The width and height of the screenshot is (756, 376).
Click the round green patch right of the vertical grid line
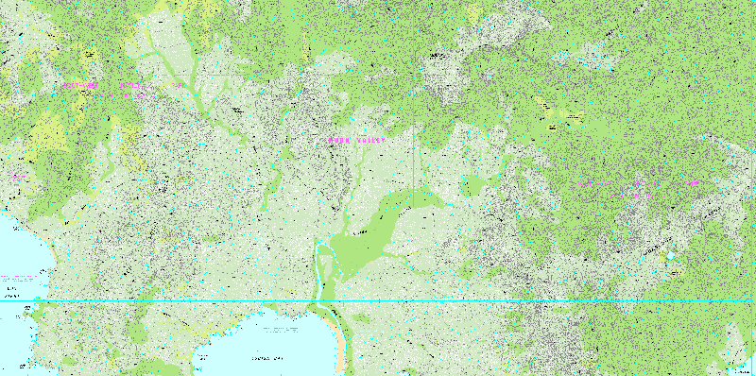[x=475, y=185]
